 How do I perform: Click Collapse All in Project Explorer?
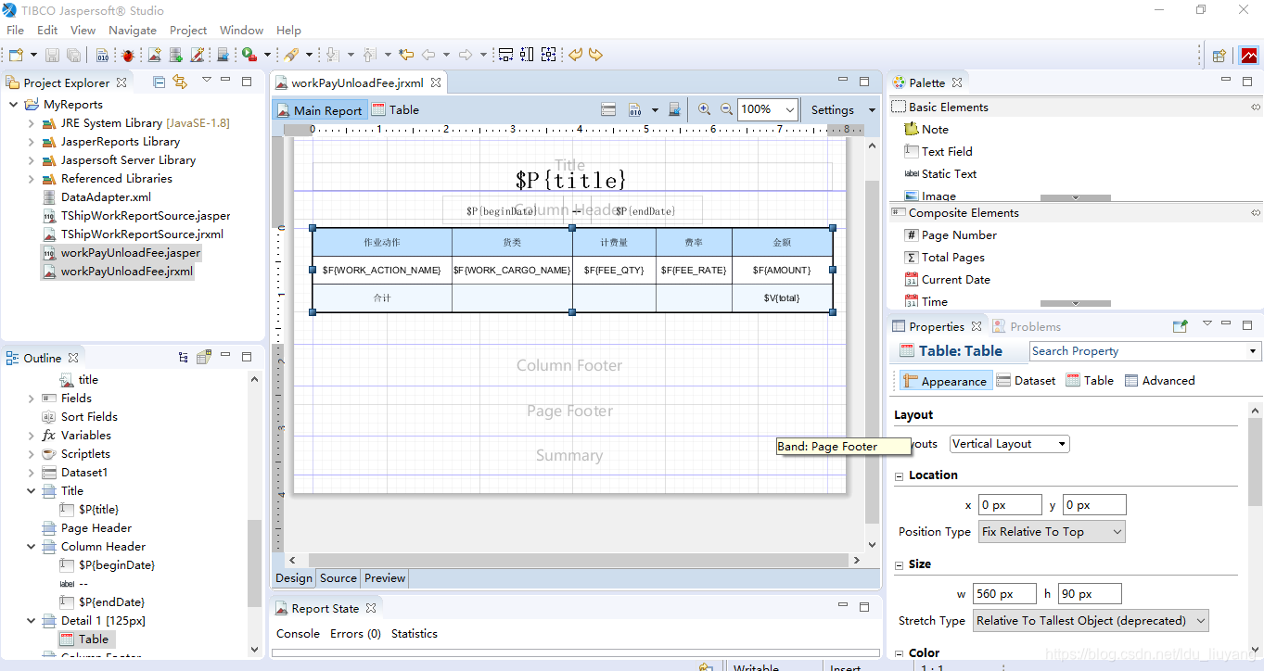point(159,82)
